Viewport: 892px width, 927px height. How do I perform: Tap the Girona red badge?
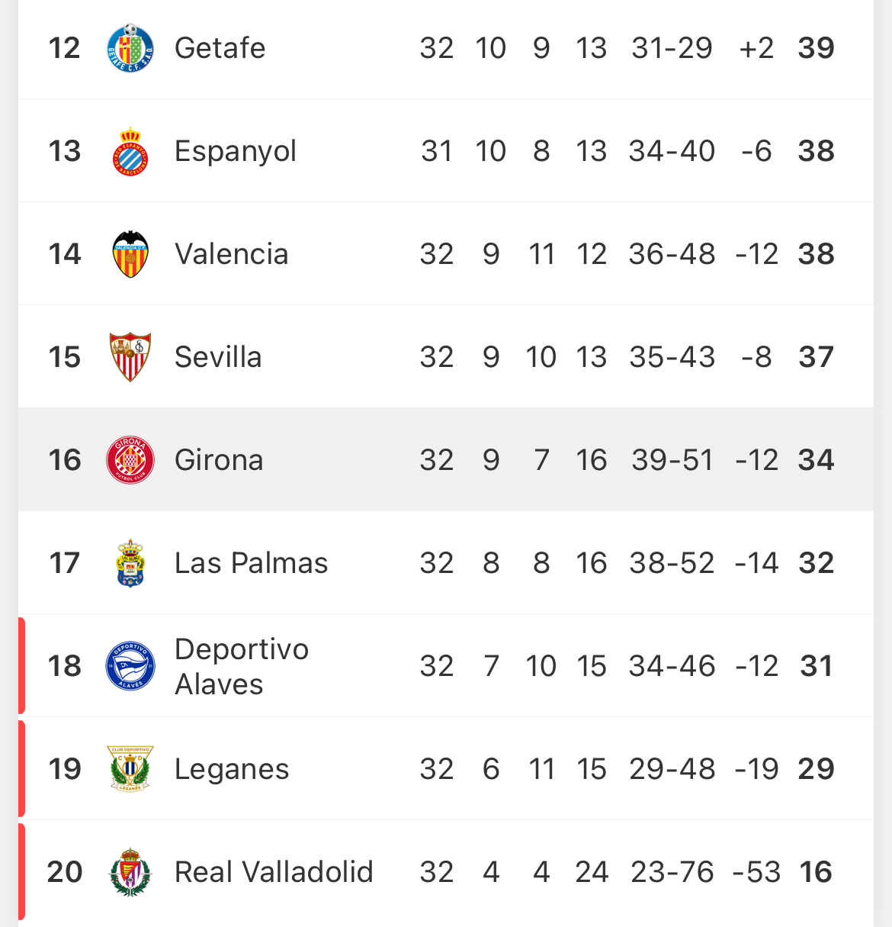click(x=130, y=460)
